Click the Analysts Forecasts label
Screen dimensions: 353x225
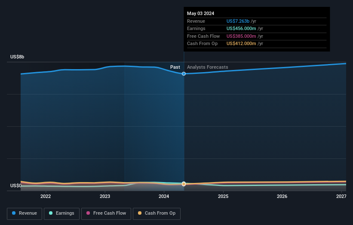click(x=208, y=67)
